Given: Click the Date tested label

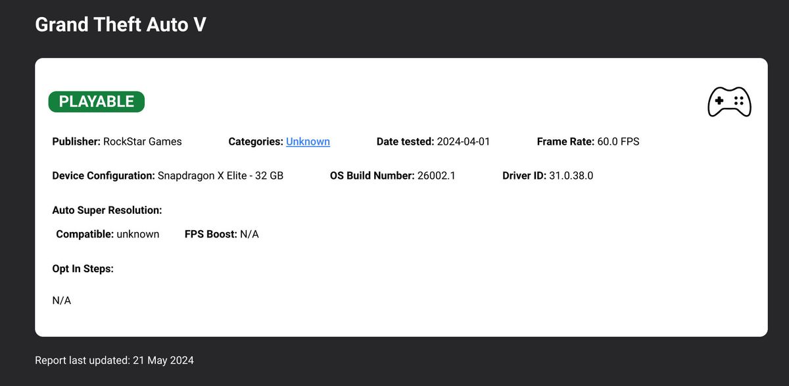Looking at the screenshot, I should [x=406, y=141].
